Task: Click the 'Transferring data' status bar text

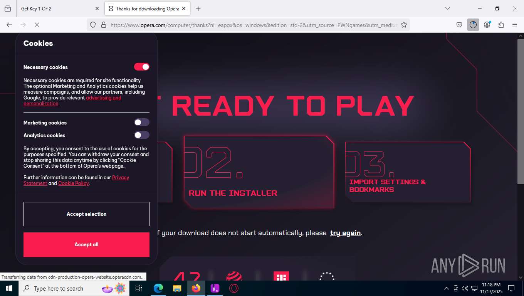Action: click(x=73, y=277)
